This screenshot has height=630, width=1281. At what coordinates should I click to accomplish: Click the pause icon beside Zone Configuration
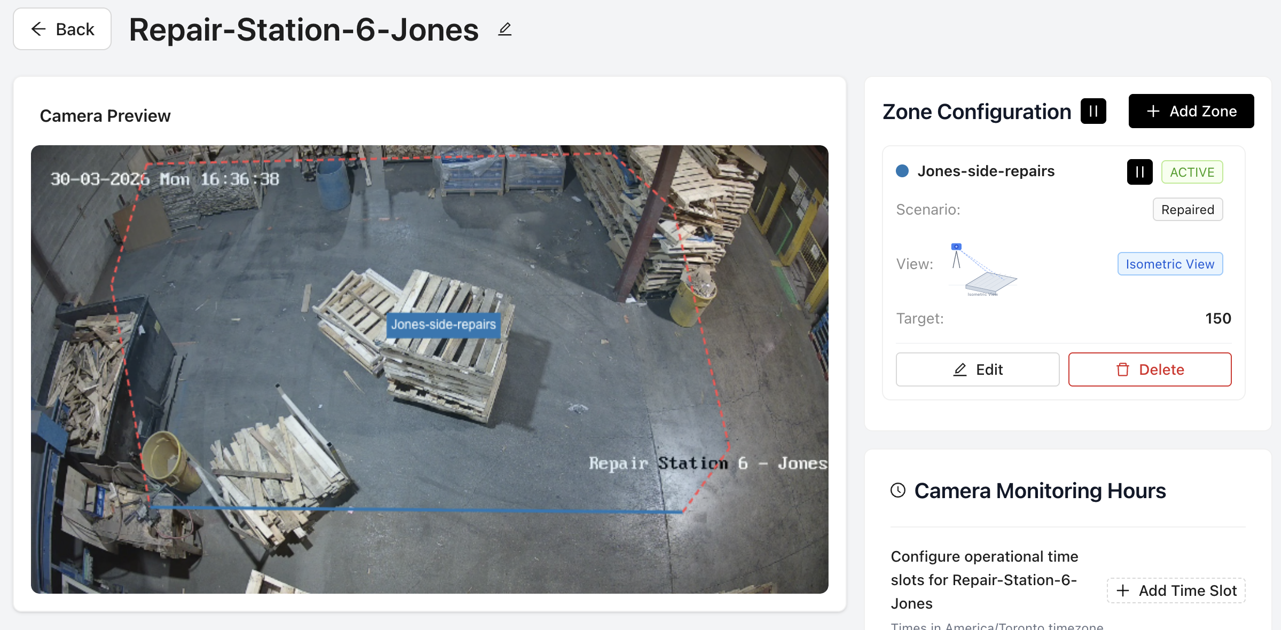(x=1093, y=111)
